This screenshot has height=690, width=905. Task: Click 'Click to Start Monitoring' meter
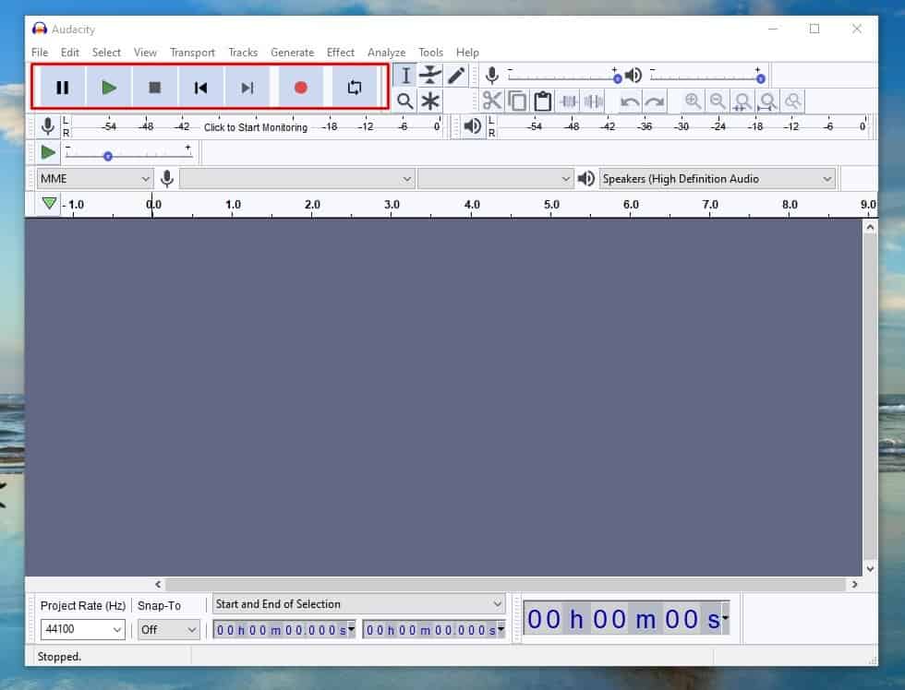click(x=255, y=127)
